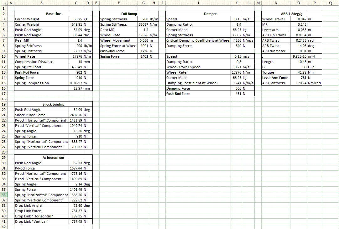The height and width of the screenshot is (229, 339).
Task: Click the Lever Arm Force 761 cell
Action: pyautogui.click(x=299, y=78)
